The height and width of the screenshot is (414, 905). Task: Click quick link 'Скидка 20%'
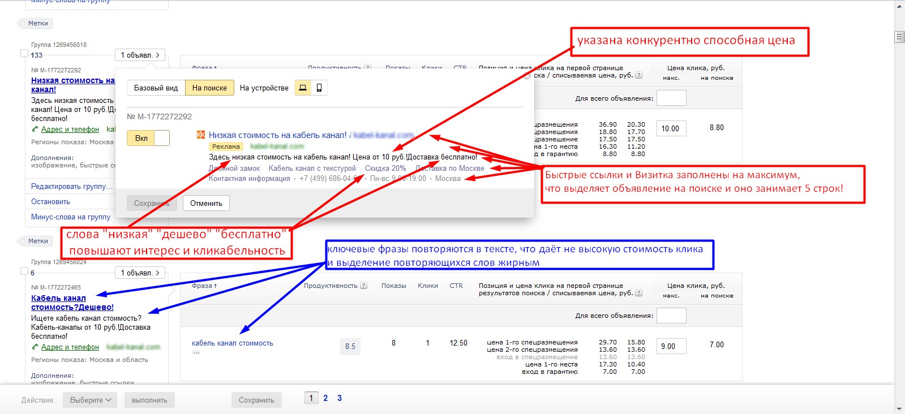coord(385,169)
